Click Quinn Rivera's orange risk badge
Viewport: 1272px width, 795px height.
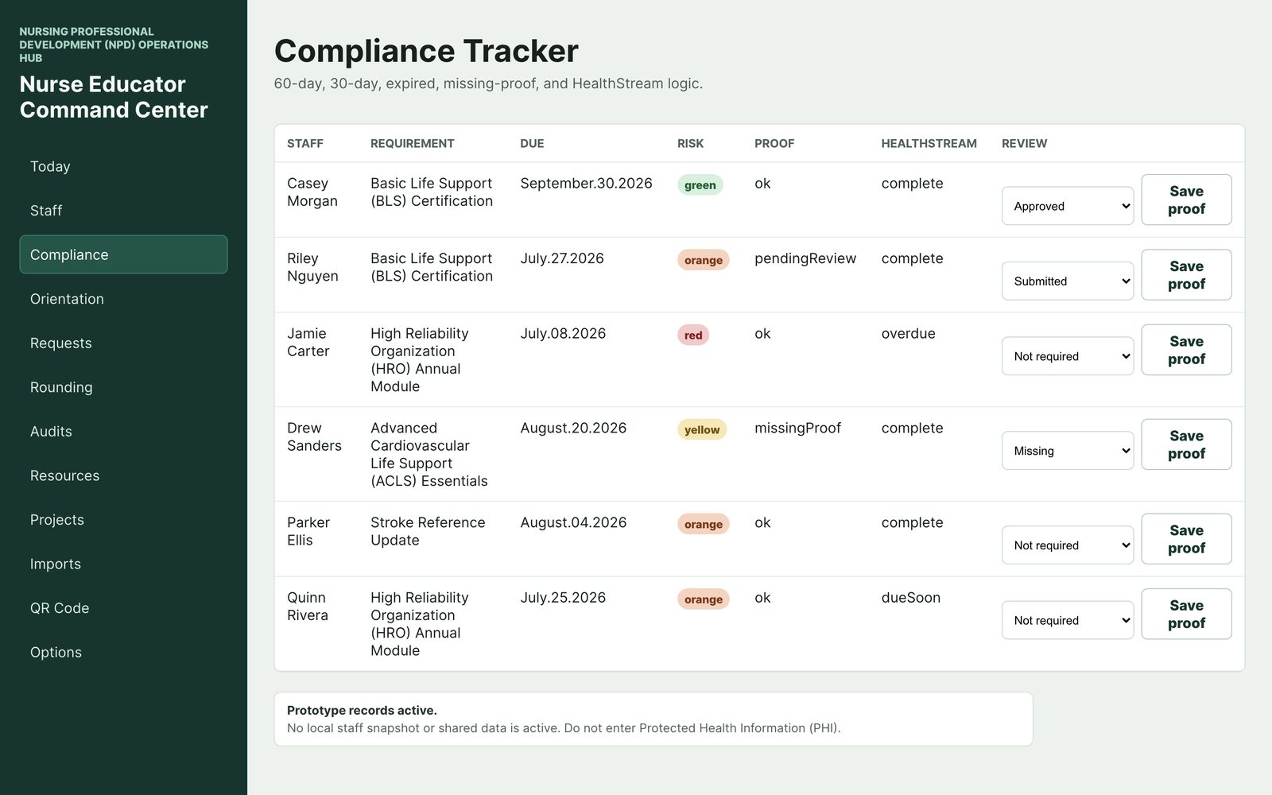pos(703,599)
